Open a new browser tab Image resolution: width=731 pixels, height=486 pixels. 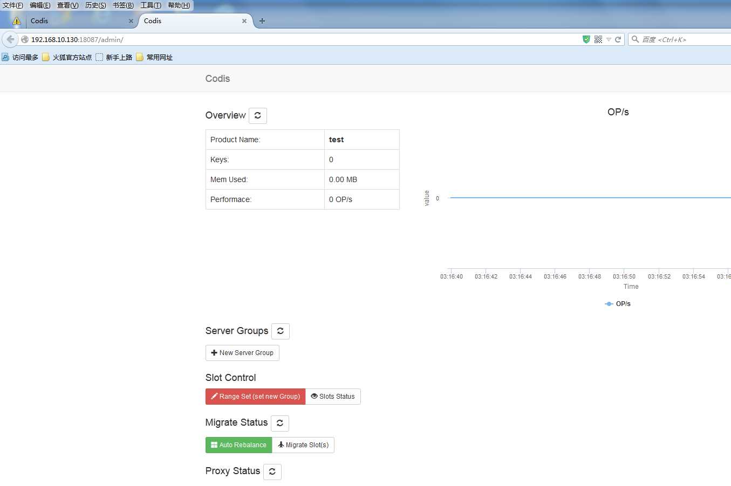pyautogui.click(x=262, y=21)
